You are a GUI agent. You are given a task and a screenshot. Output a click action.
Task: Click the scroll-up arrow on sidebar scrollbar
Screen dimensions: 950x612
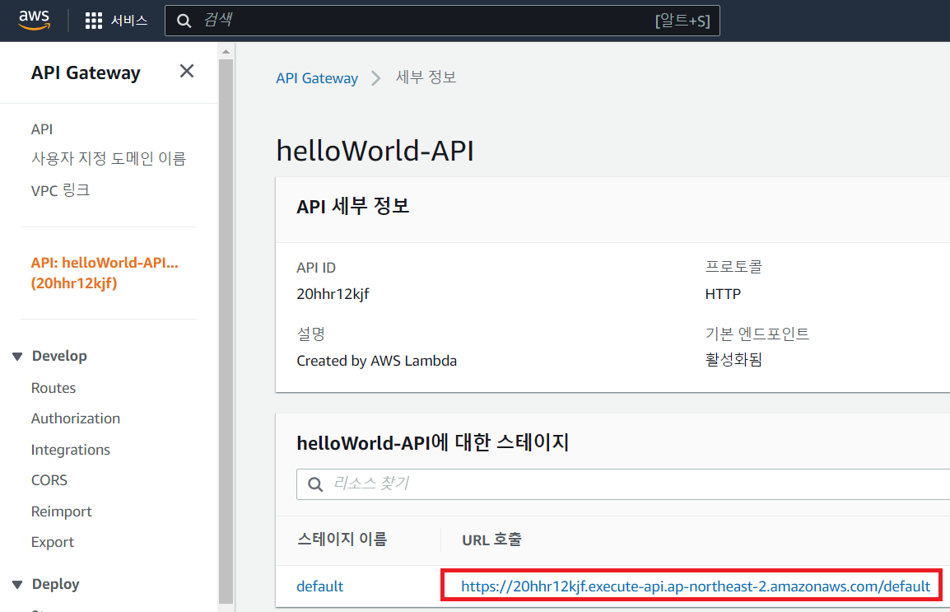(x=226, y=52)
